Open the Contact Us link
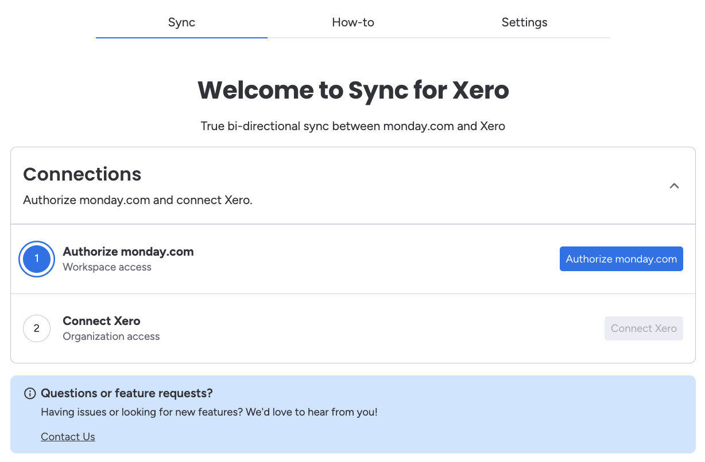 click(x=68, y=437)
